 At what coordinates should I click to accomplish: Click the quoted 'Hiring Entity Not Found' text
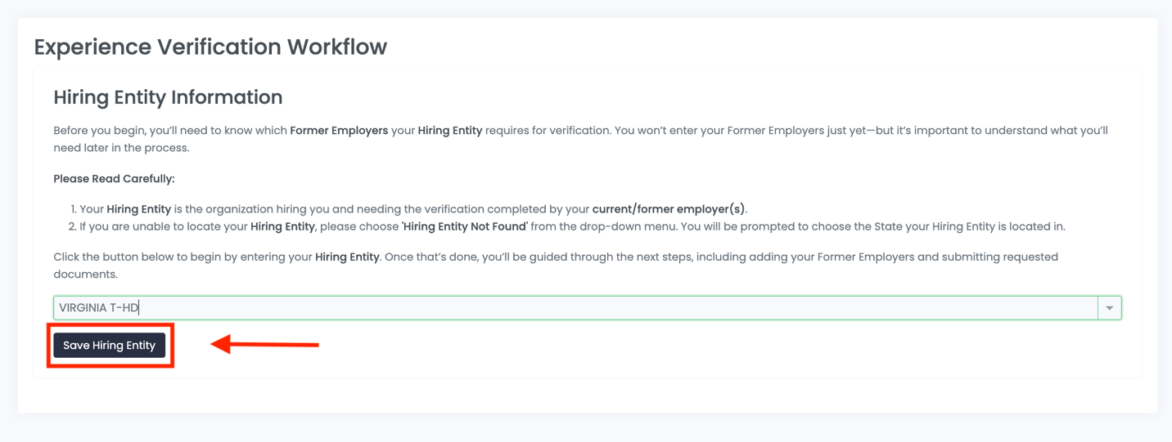(464, 226)
